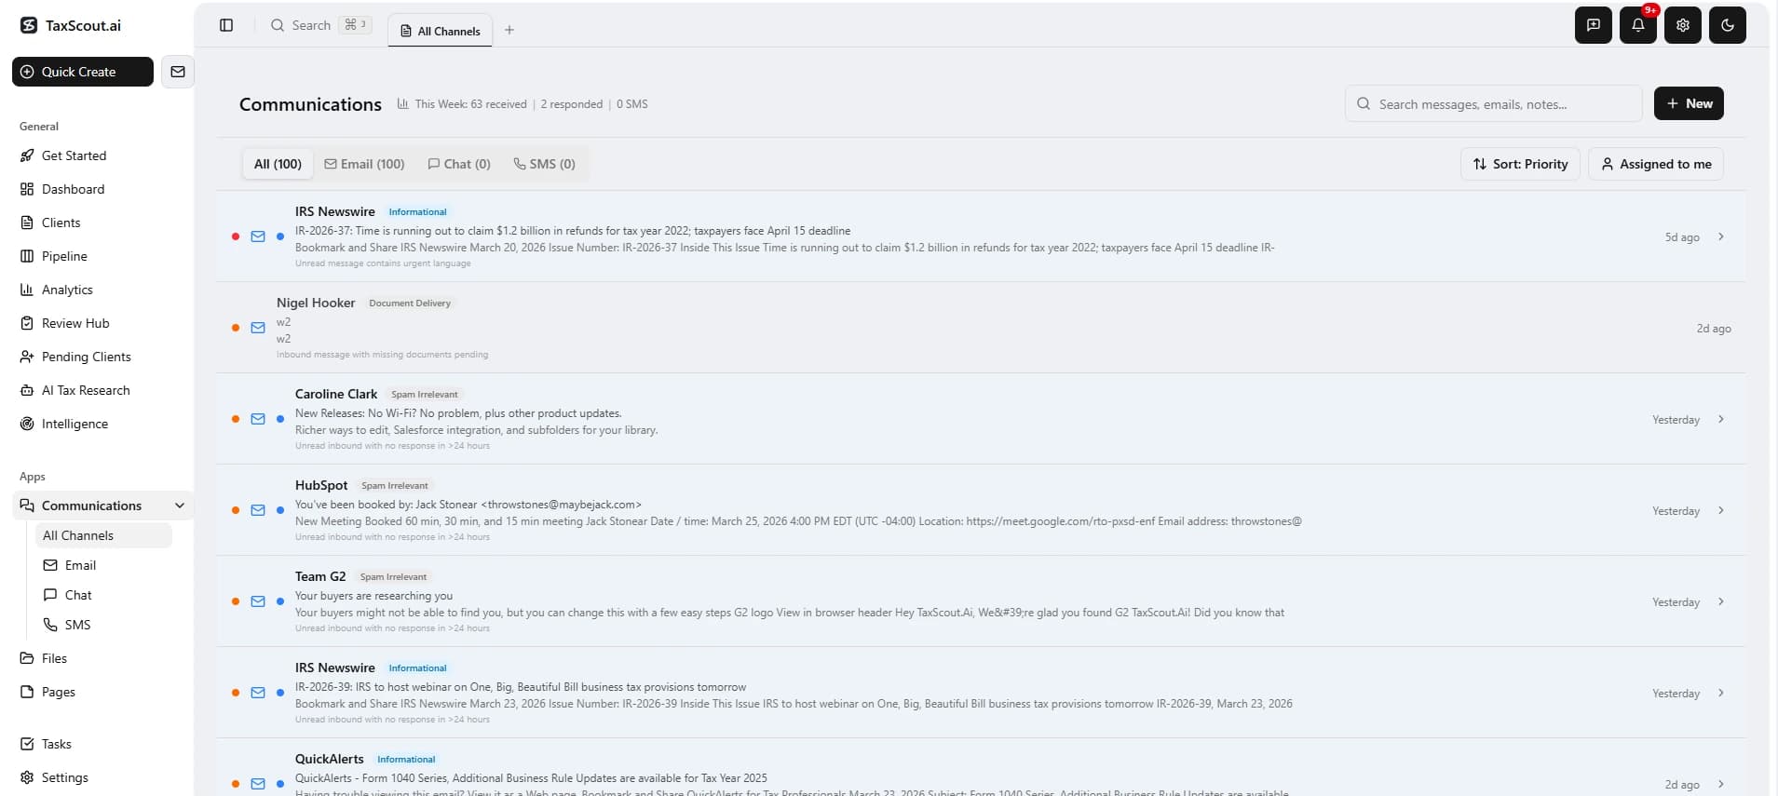Image resolution: width=1778 pixels, height=796 pixels.
Task: Collapse the Communications sidebar section chevron
Action: 180,506
